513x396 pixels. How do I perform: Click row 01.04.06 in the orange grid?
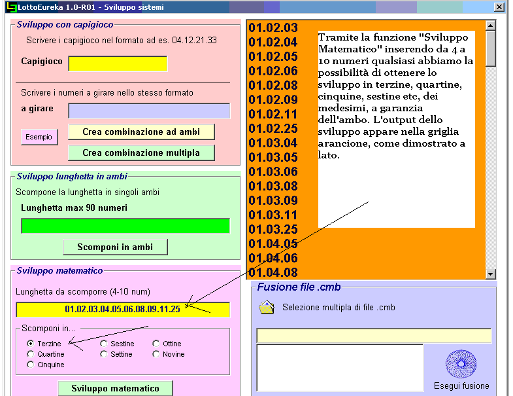pos(273,259)
